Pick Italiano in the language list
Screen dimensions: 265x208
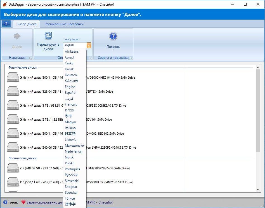point(75,128)
